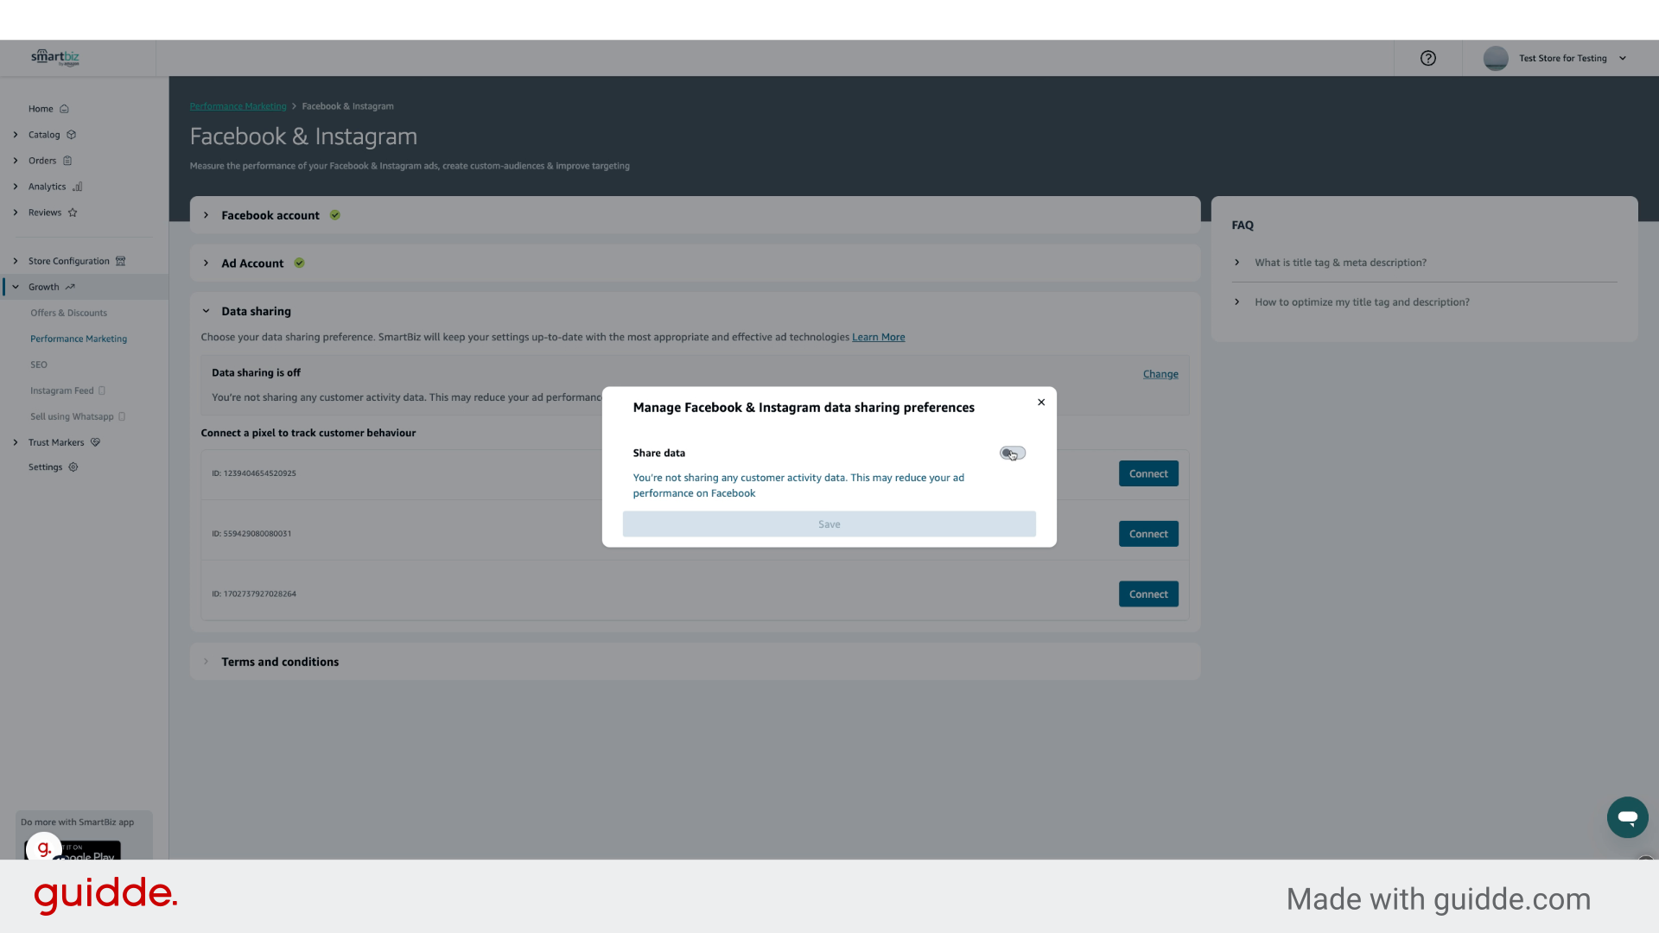
Task: Click the Trust Markers badge icon
Action: pos(96,442)
